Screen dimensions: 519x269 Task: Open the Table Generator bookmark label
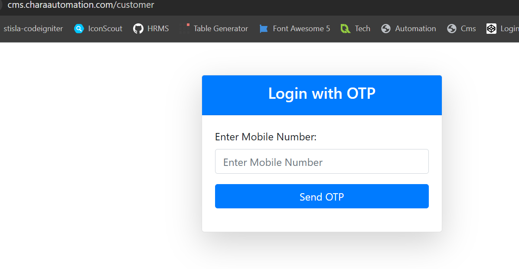pyautogui.click(x=221, y=29)
